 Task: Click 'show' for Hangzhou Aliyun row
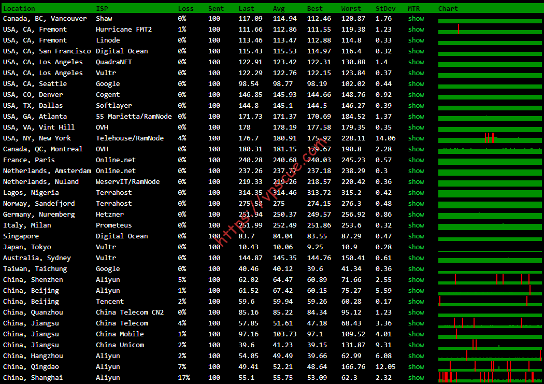tap(416, 355)
